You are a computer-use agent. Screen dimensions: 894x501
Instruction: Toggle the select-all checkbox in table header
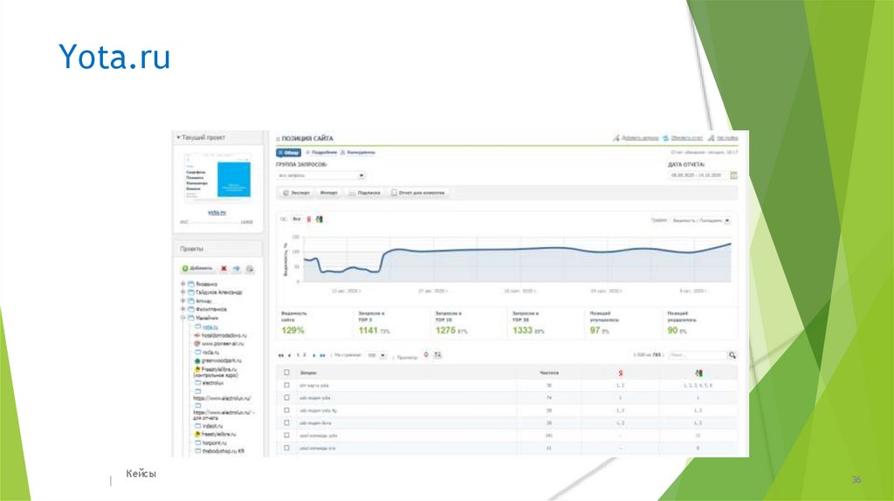tap(286, 373)
